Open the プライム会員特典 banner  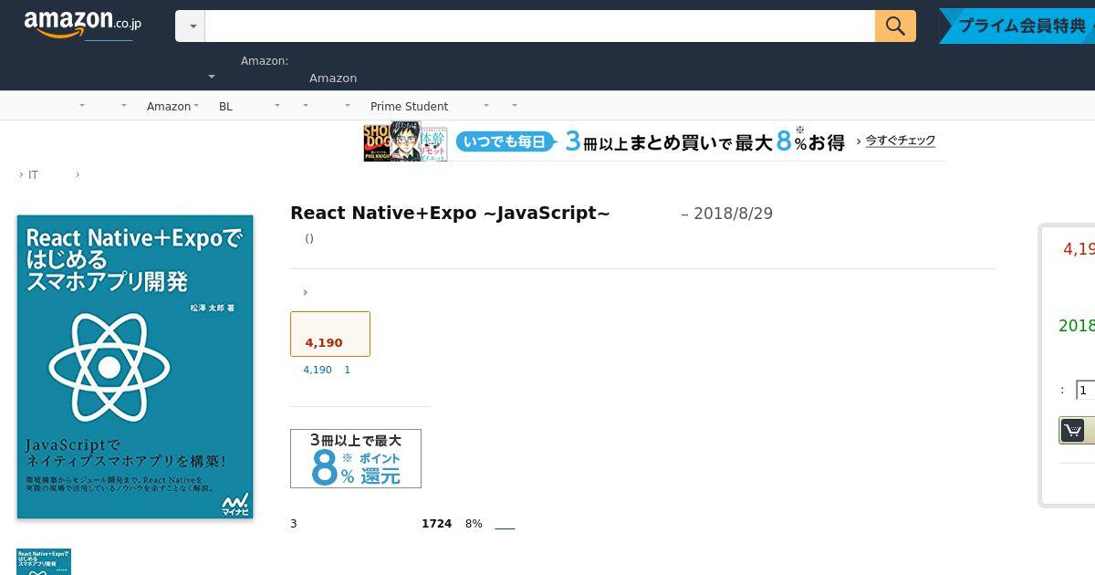1017,26
